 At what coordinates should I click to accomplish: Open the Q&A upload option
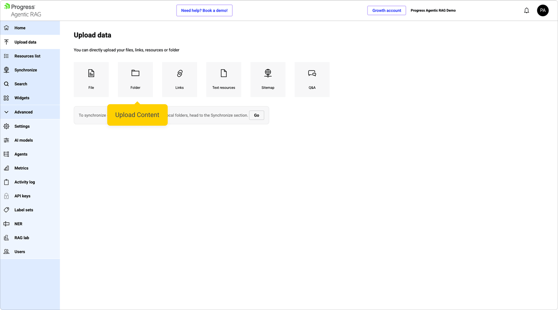click(x=312, y=79)
